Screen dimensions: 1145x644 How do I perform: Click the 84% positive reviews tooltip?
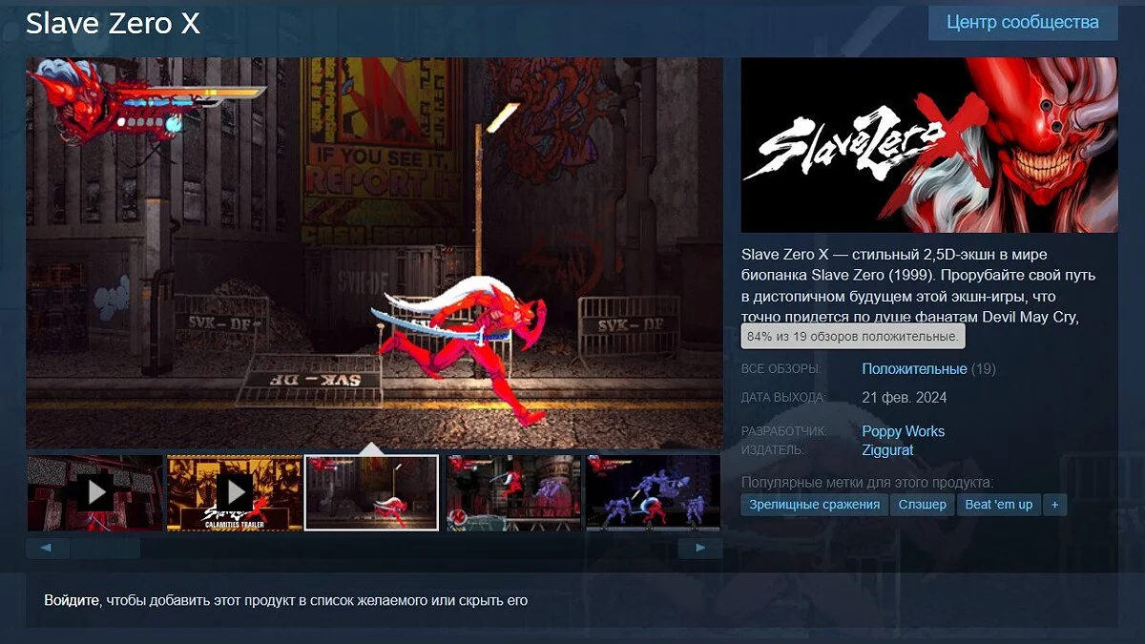tap(852, 337)
